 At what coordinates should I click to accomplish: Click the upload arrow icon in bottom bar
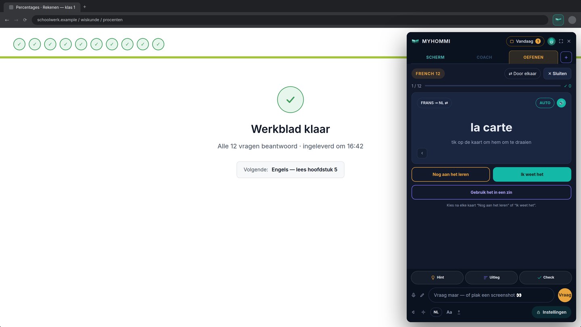coord(459,312)
